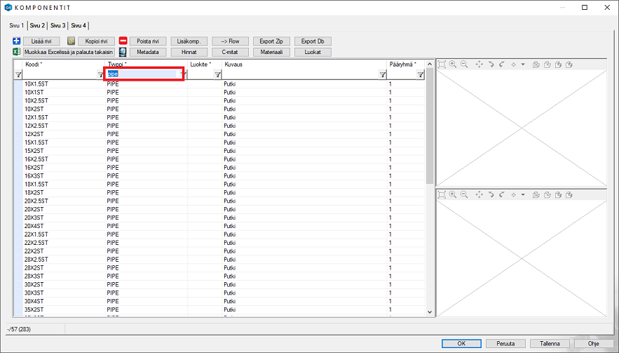Screen dimensions: 619x353
Task: Click the Excel icon in the toolbar
Action: click(x=16, y=52)
